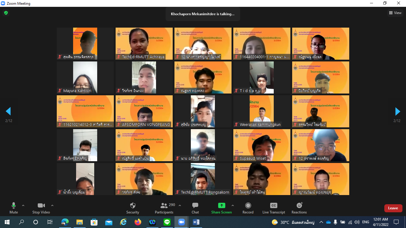Click muted mic icon on T i d s a n u
Image resolution: width=406 pixels, height=228 pixels.
236,91
